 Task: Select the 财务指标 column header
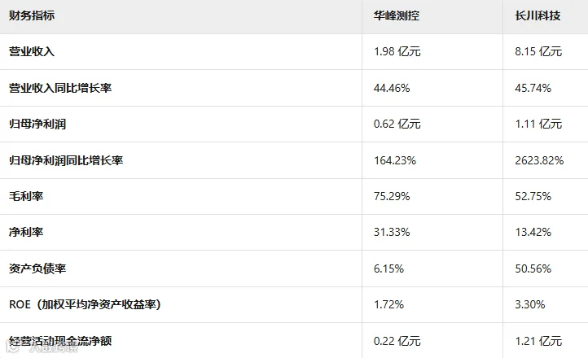(x=32, y=15)
